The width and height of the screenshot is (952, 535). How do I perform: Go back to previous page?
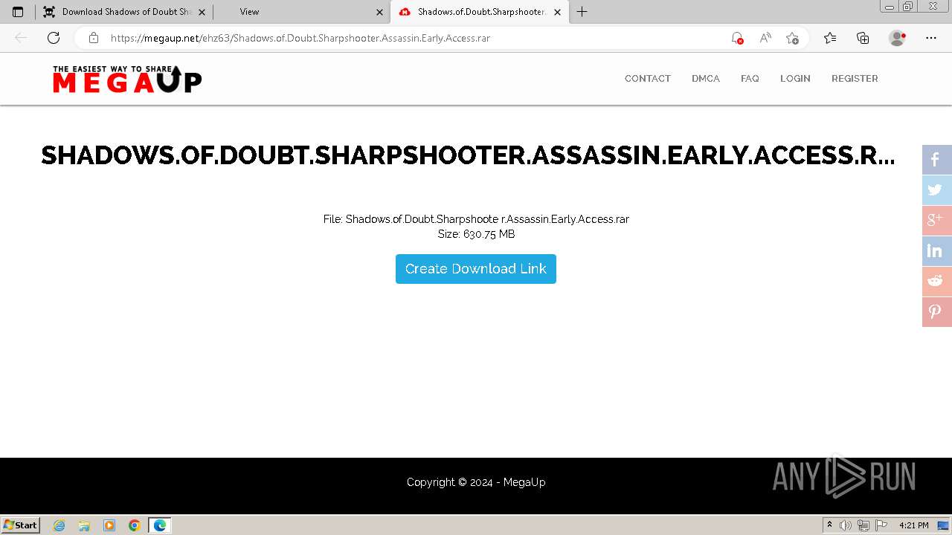(21, 38)
